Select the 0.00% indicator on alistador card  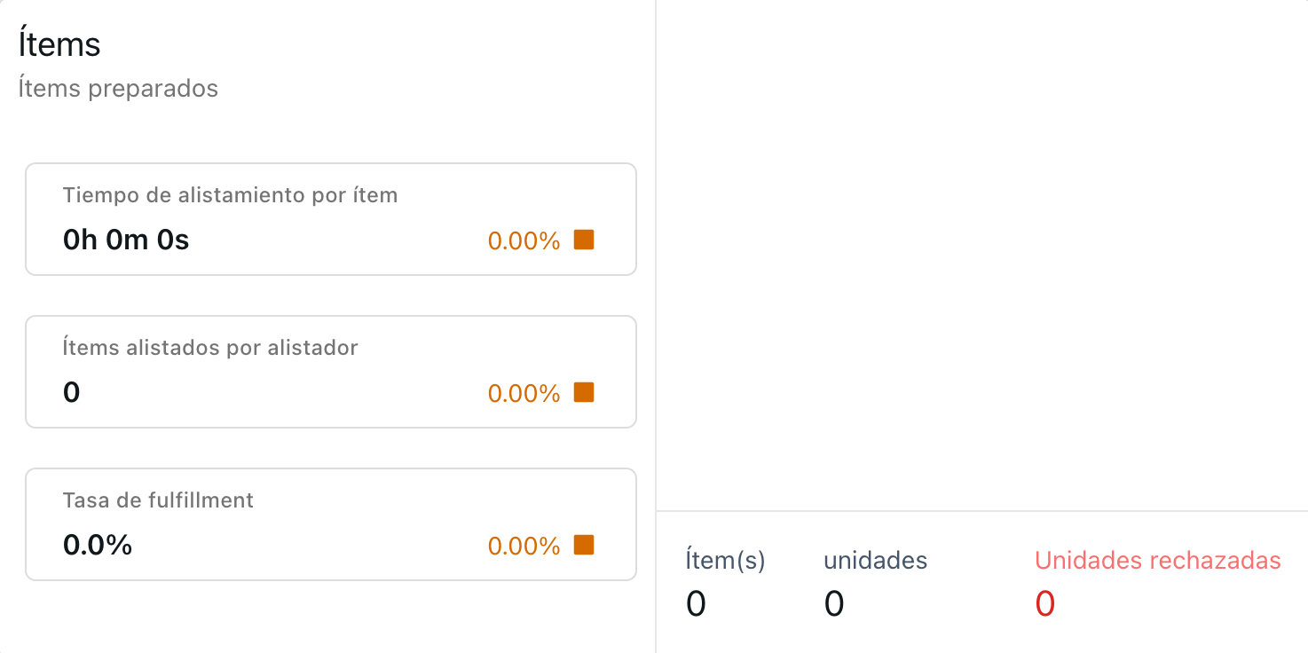523,392
